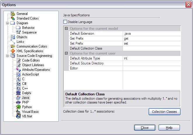Viewport: 193px width, 135px height.
Task: Enable the Disable Language checkbox
Action: [65, 22]
